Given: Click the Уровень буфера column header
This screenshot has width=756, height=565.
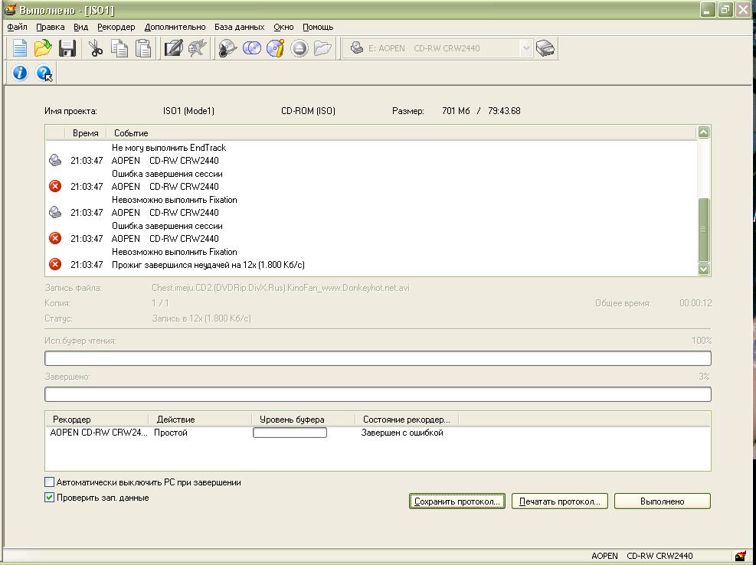Looking at the screenshot, I should pos(303,420).
